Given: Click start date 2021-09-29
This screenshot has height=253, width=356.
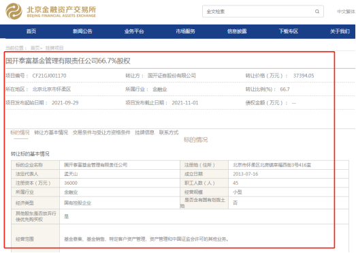Looking at the screenshot, I should point(65,103).
